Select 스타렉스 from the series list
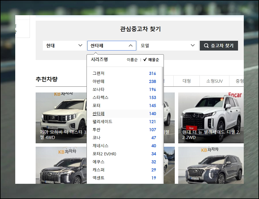The image size is (259, 199). tap(124, 97)
